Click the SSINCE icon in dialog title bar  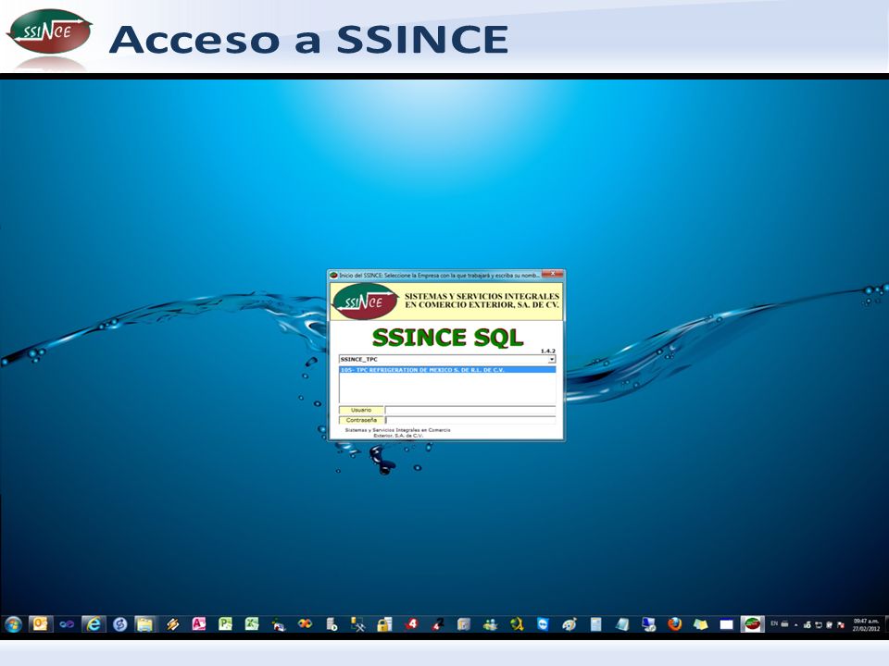334,276
